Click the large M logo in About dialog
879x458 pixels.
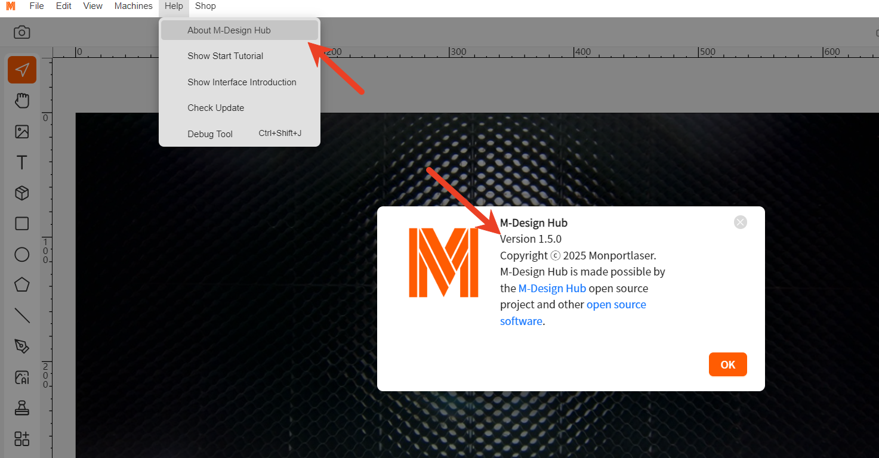coord(443,262)
